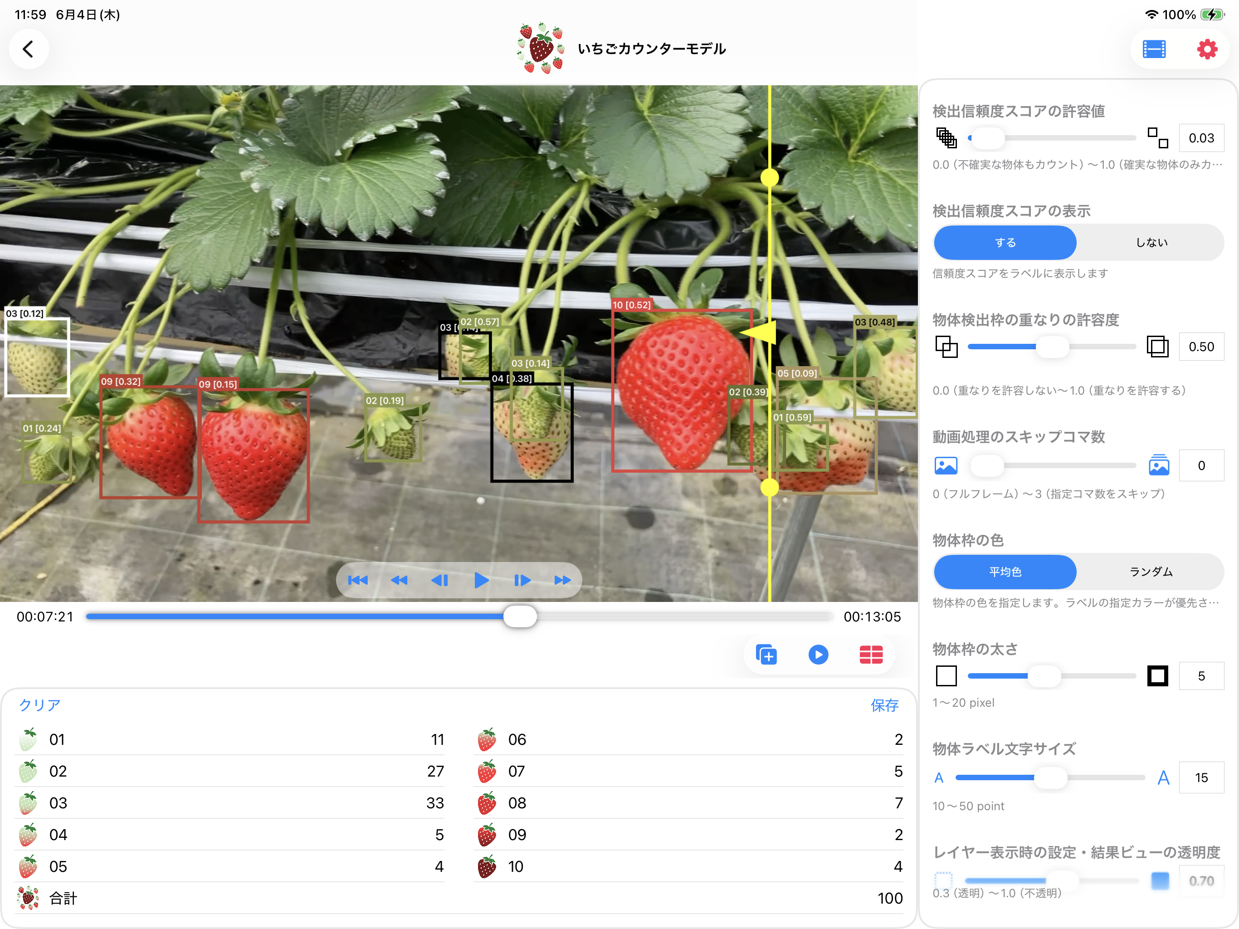The image size is (1239, 929).
Task: Skip to the beginning of the video
Action: [x=358, y=581]
